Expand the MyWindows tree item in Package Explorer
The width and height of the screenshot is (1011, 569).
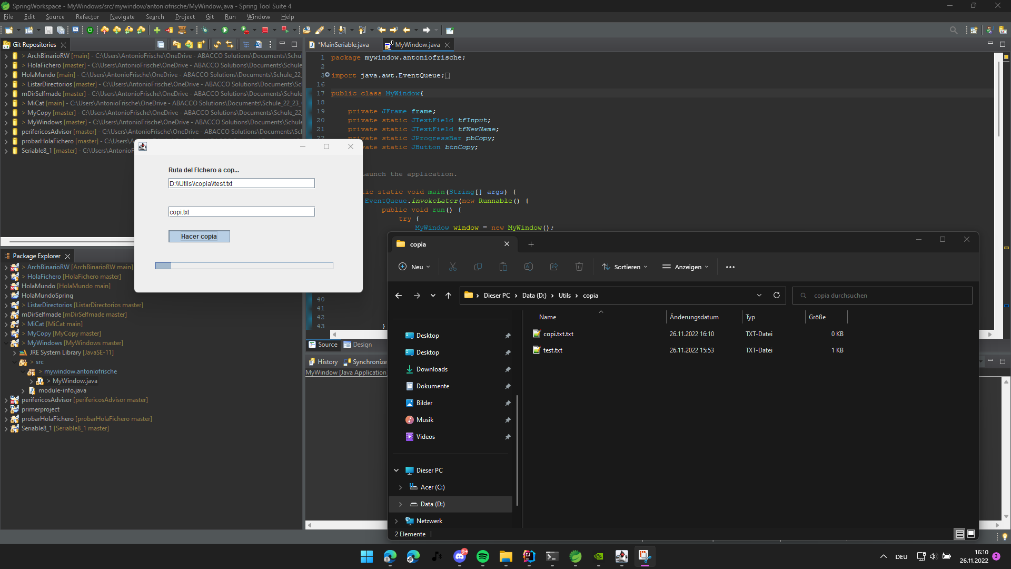click(x=7, y=342)
